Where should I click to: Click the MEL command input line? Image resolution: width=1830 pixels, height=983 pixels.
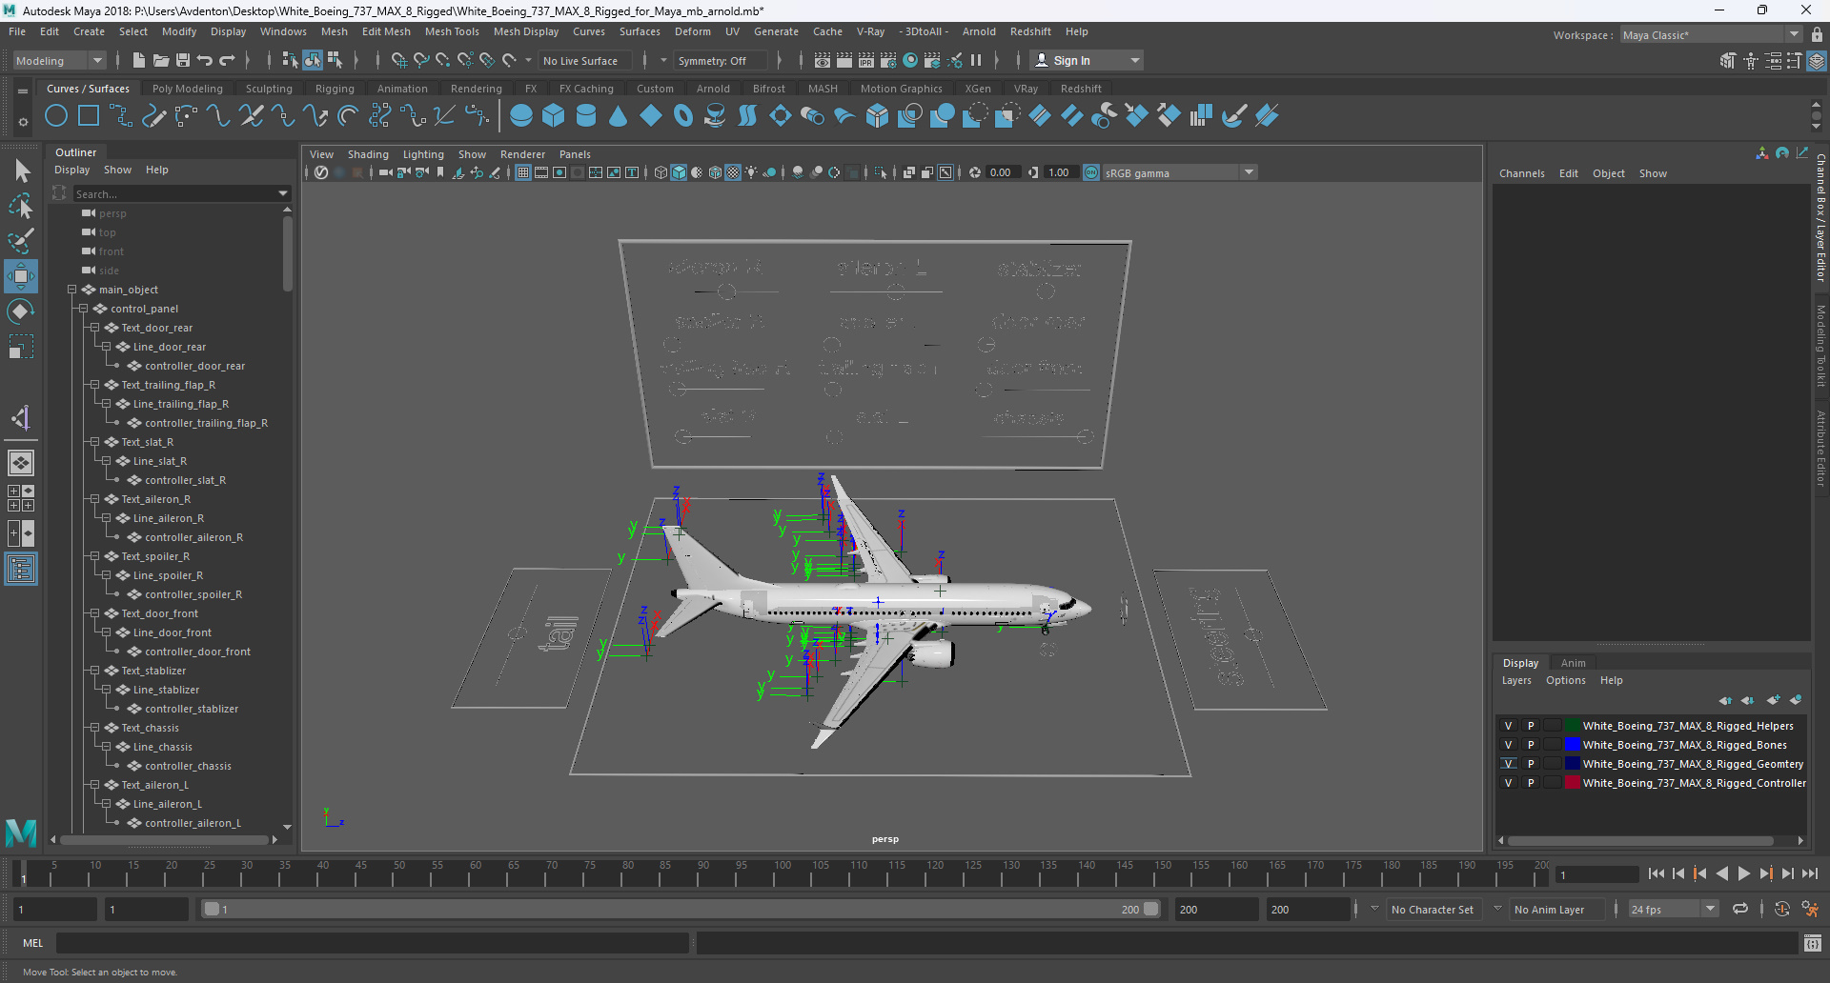(372, 943)
